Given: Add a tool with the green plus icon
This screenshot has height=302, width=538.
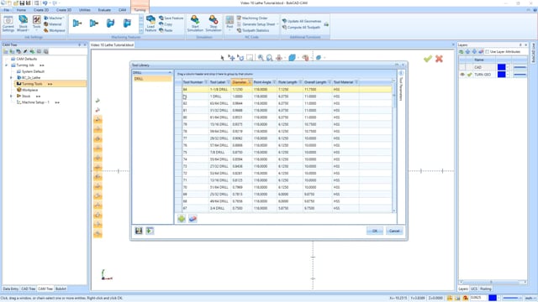Looking at the screenshot, I should 182,218.
